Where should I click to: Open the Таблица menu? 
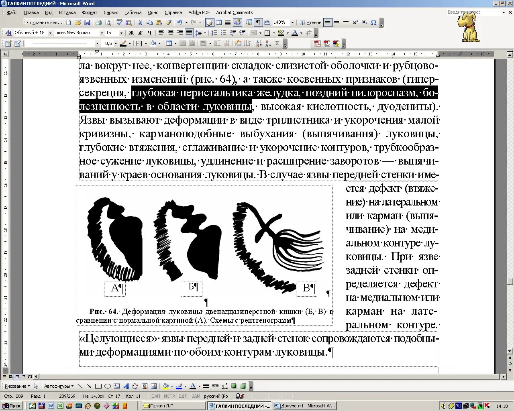click(x=133, y=12)
